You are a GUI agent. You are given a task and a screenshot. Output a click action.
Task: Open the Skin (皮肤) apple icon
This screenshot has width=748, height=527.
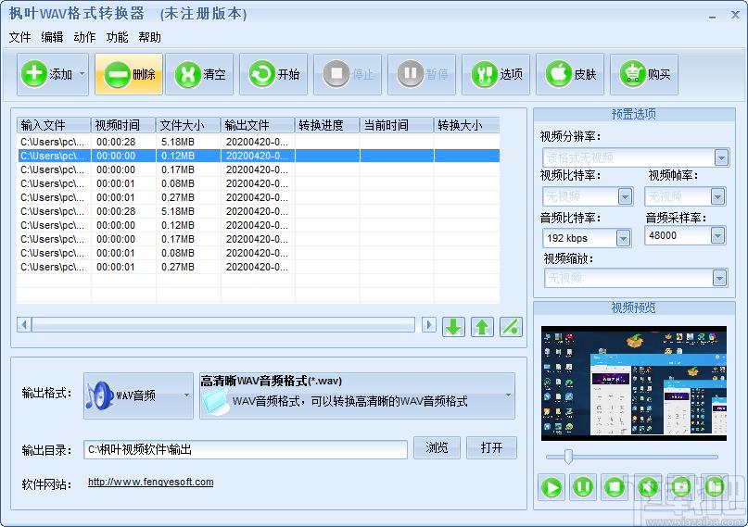(571, 74)
